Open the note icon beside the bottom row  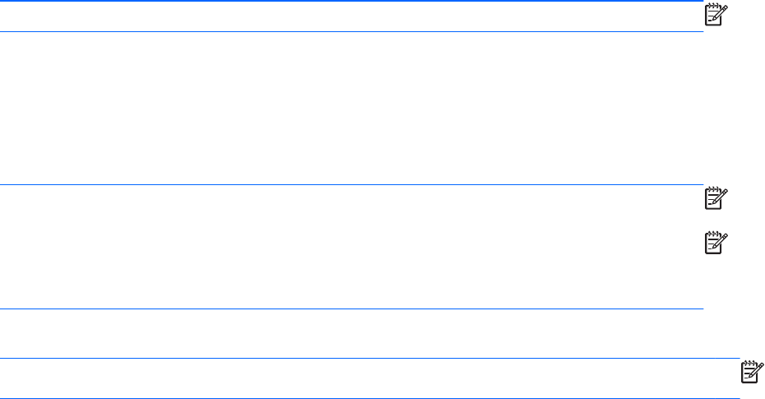[752, 371]
